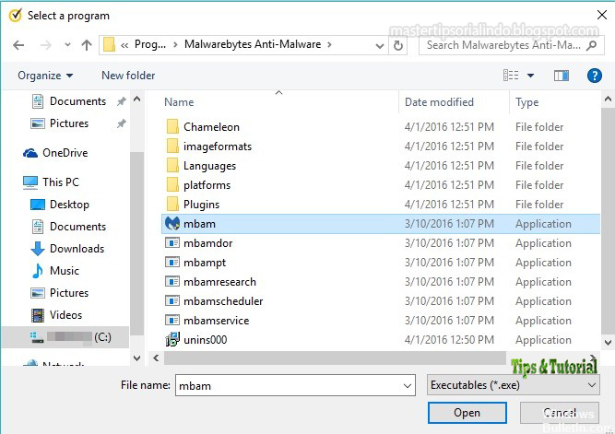Open OneDrive in navigation pane
The width and height of the screenshot is (615, 434).
[x=55, y=153]
